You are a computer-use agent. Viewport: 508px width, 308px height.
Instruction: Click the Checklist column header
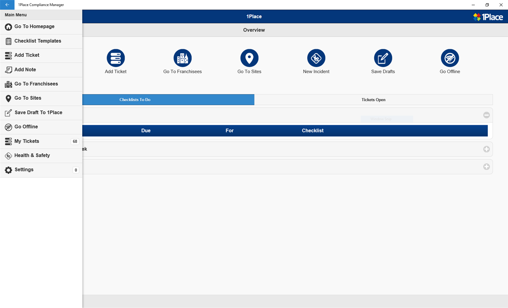(313, 131)
